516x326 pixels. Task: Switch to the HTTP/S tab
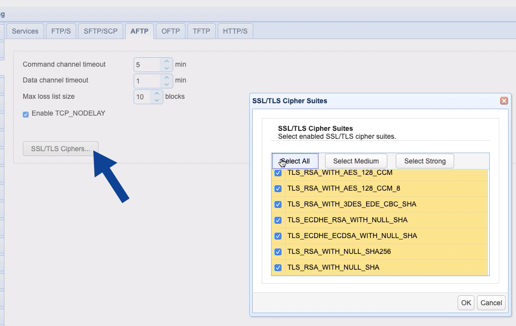click(235, 31)
